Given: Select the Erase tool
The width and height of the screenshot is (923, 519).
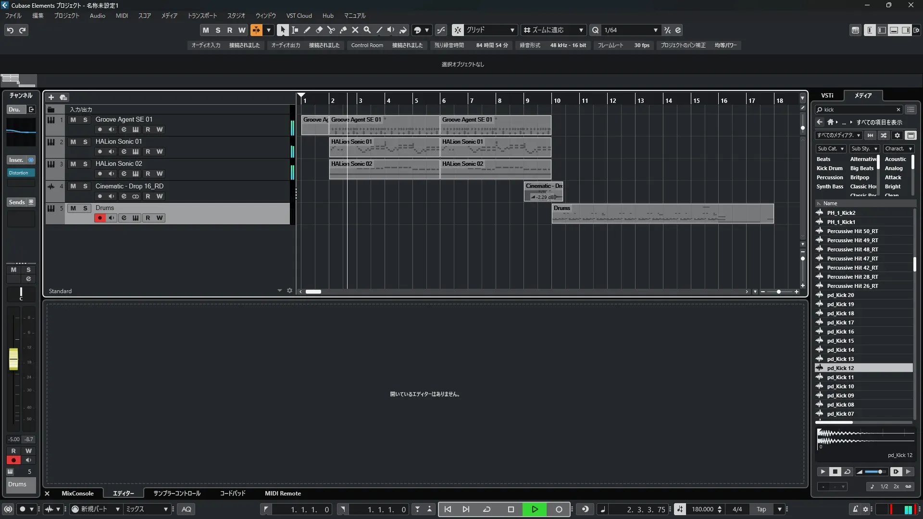Looking at the screenshot, I should pyautogui.click(x=319, y=30).
